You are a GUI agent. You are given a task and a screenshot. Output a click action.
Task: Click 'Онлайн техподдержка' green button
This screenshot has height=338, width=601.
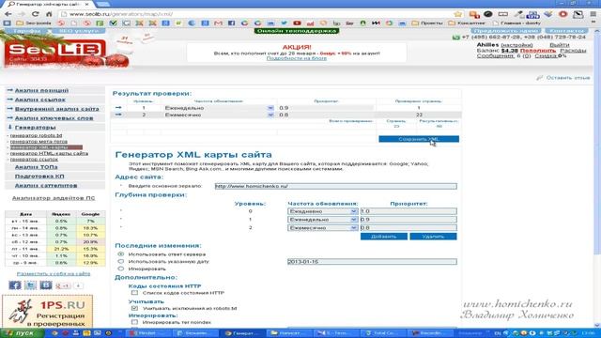pyautogui.click(x=297, y=31)
